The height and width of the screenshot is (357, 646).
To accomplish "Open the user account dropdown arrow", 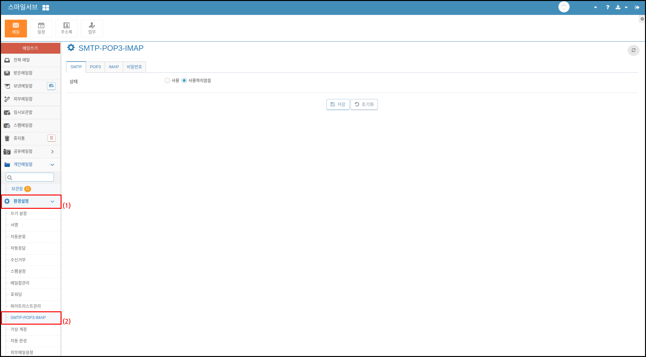I will tap(596, 8).
